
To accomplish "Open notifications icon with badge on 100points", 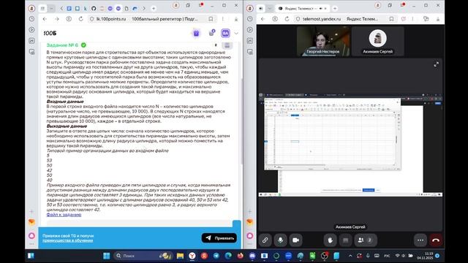I will 211,33.
